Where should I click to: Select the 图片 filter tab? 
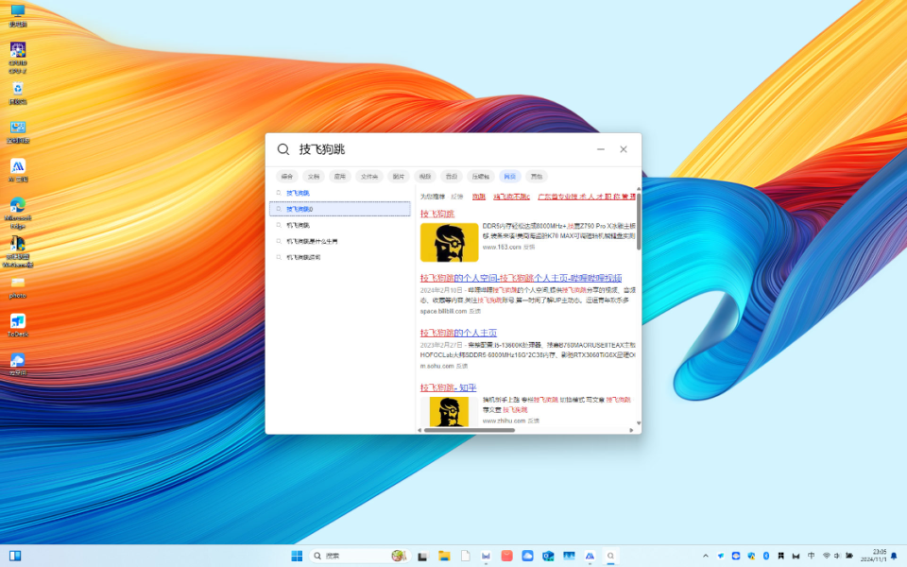399,177
